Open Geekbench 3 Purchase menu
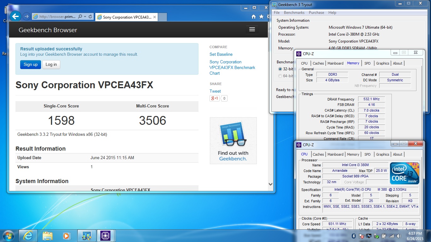 tap(316, 13)
